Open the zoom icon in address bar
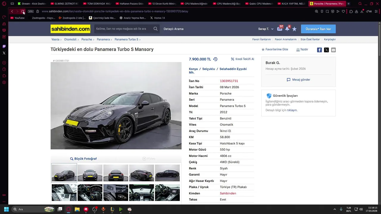The height and width of the screenshot is (214, 381). pyautogui.click(x=316, y=11)
